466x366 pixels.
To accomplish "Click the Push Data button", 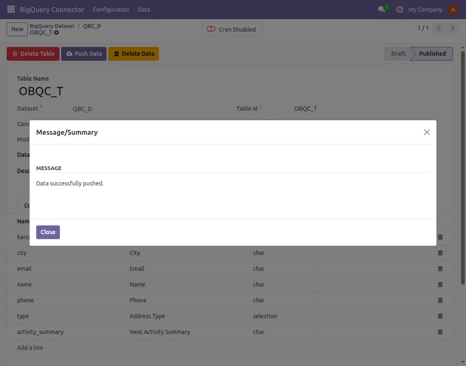I will coord(84,54).
